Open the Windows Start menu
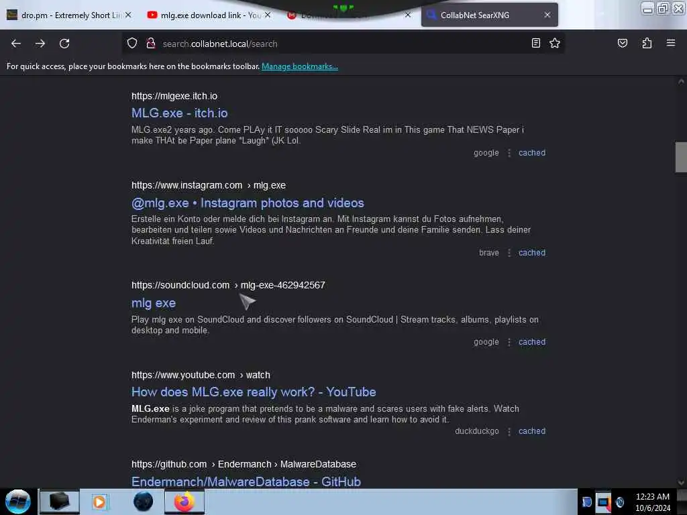This screenshot has height=515, width=687. click(18, 502)
